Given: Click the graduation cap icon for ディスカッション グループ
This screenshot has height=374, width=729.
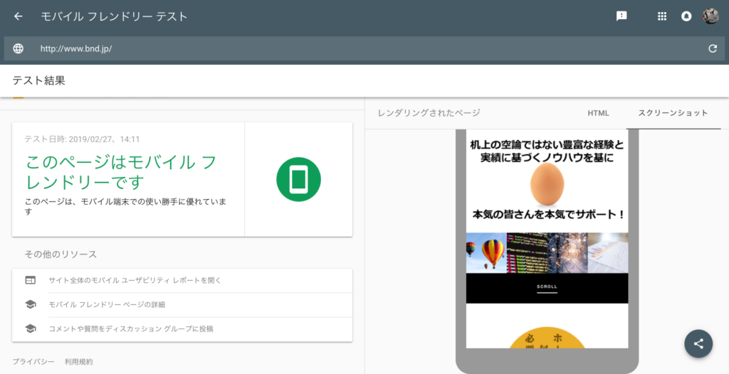Looking at the screenshot, I should click(30, 328).
